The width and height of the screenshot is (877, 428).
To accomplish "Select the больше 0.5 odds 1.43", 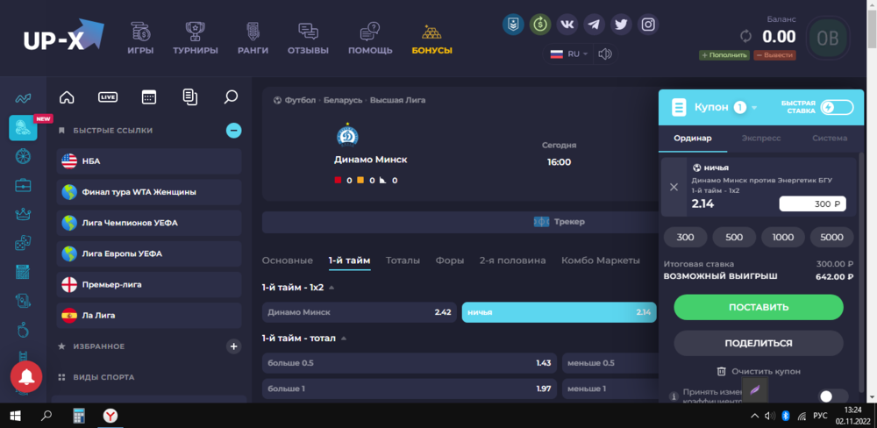I will coord(410,363).
